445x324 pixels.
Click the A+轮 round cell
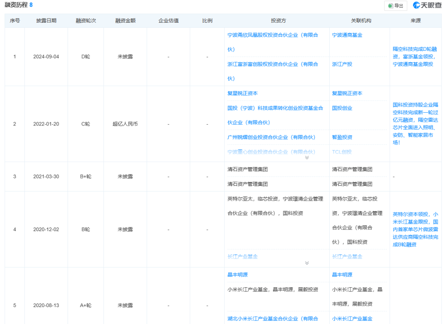(x=86, y=305)
